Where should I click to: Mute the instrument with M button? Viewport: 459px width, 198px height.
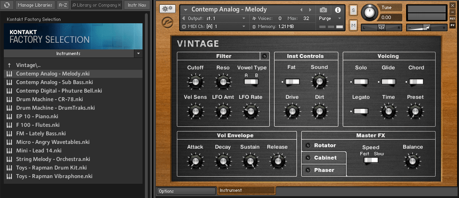tap(353, 26)
